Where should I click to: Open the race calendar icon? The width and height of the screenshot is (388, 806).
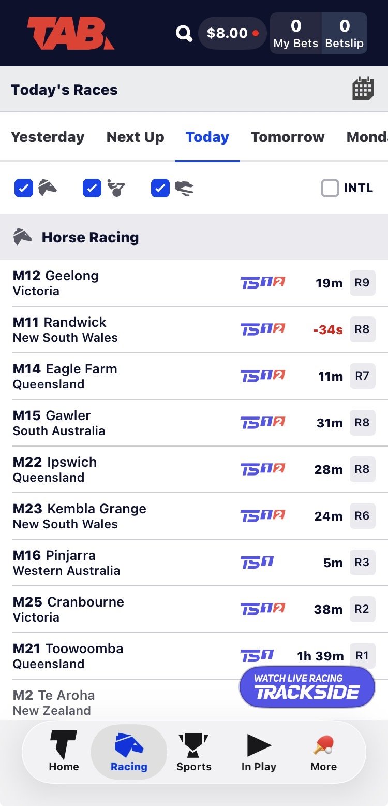(x=363, y=89)
